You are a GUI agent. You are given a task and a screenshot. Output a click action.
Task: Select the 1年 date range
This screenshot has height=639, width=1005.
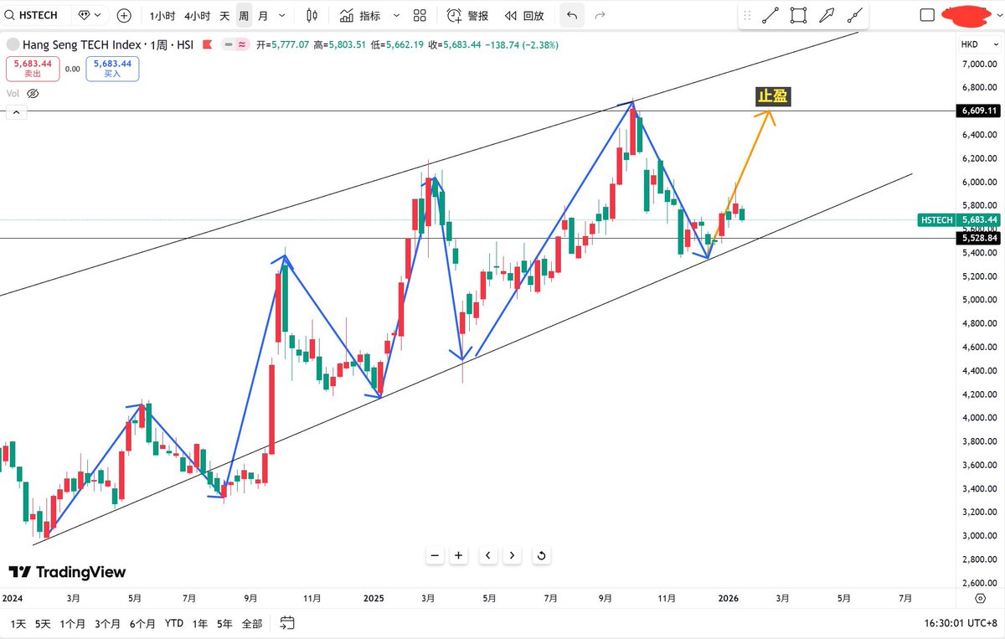click(x=200, y=623)
